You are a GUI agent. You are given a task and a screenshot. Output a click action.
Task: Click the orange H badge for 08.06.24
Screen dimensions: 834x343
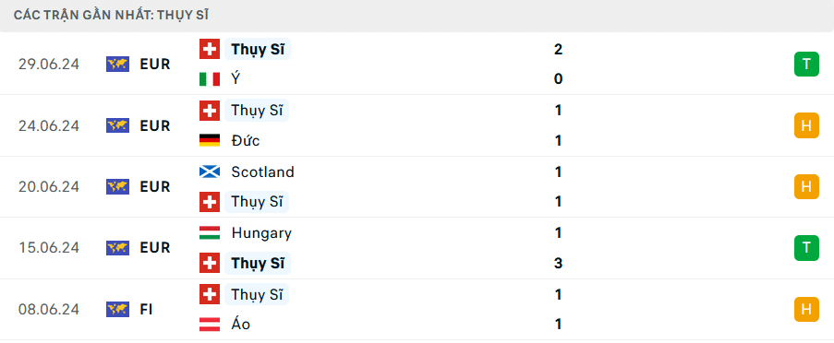pos(807,309)
